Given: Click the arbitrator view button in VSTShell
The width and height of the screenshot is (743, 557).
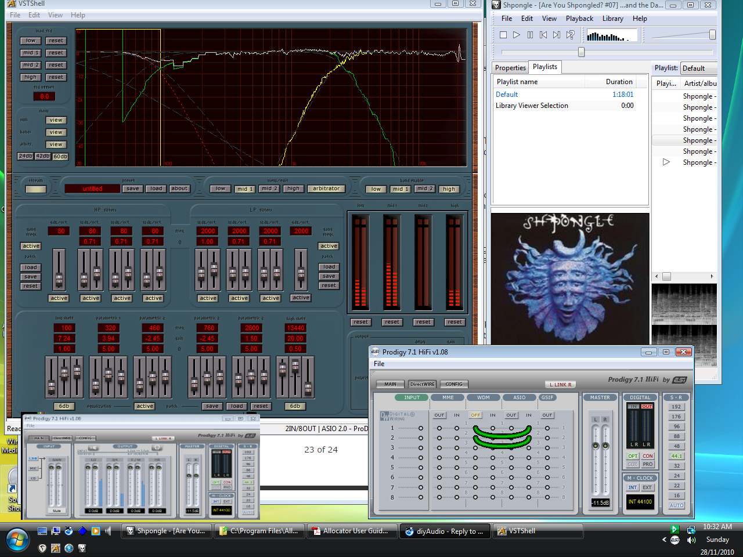Looking at the screenshot, I should point(326,189).
